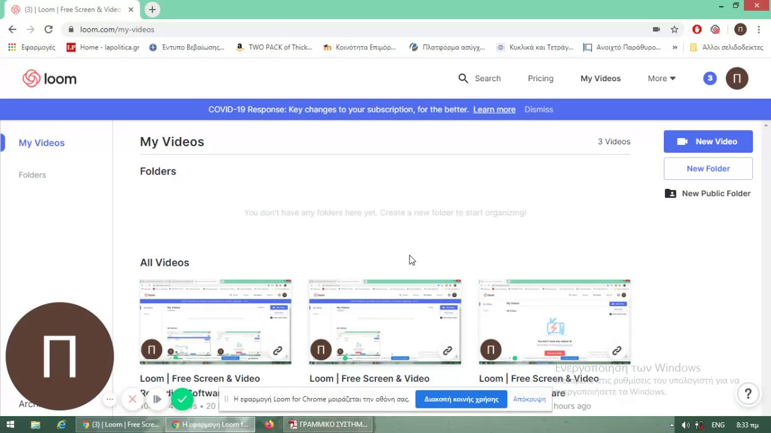Open the new tab plus button

[152, 10]
